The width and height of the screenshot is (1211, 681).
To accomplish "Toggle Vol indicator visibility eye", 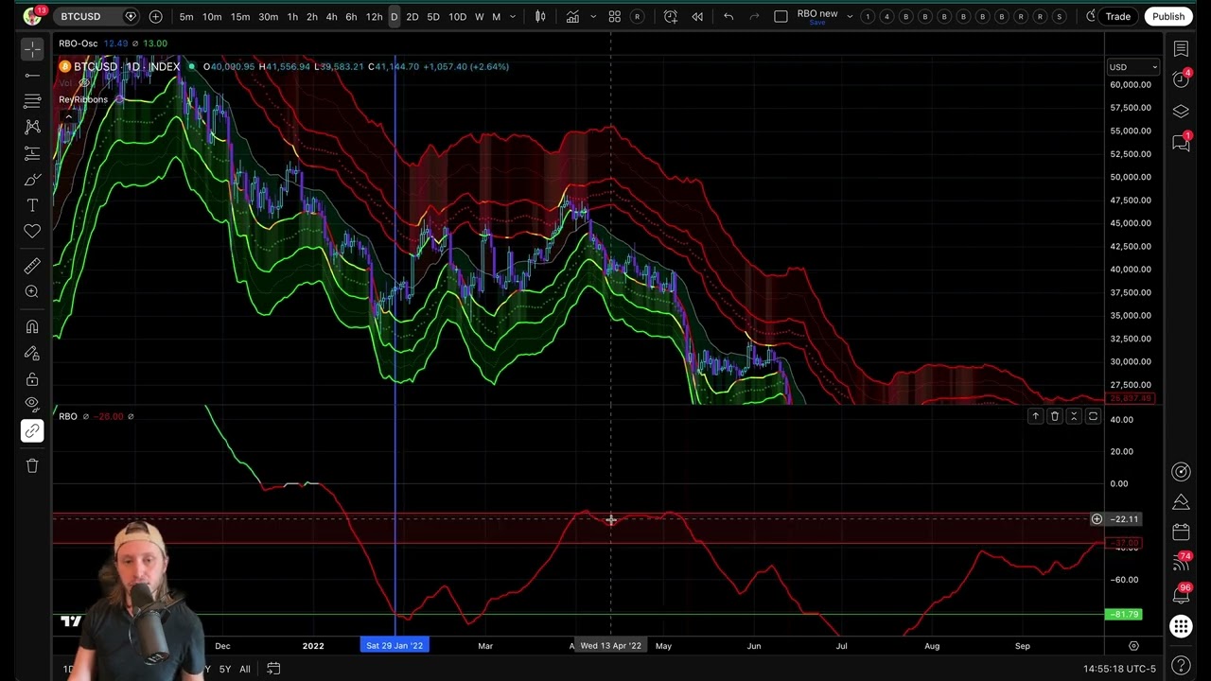I will 84,83.
